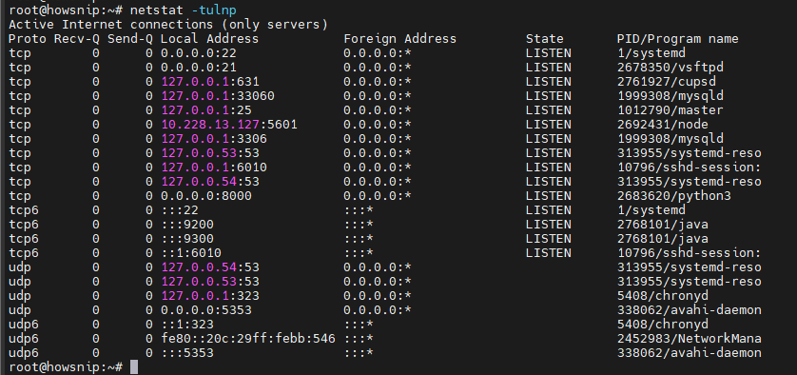Click the address 0.0.0.0:8000
This screenshot has height=375, width=797.
[x=205, y=195]
